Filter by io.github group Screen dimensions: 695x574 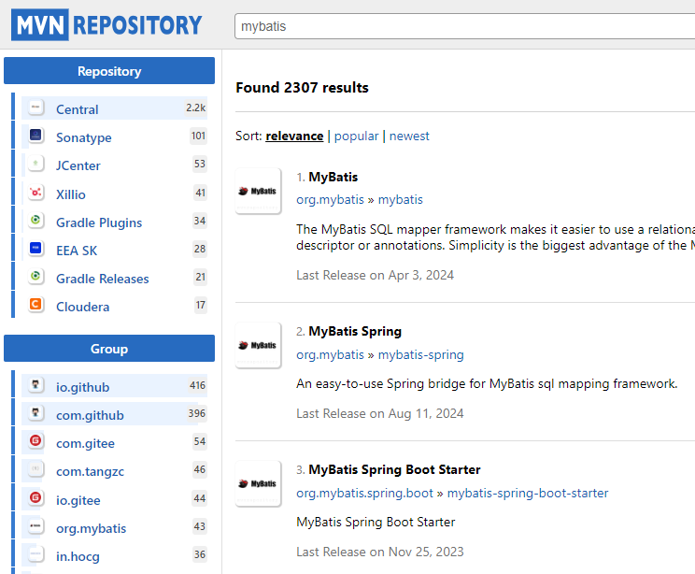[x=82, y=387]
